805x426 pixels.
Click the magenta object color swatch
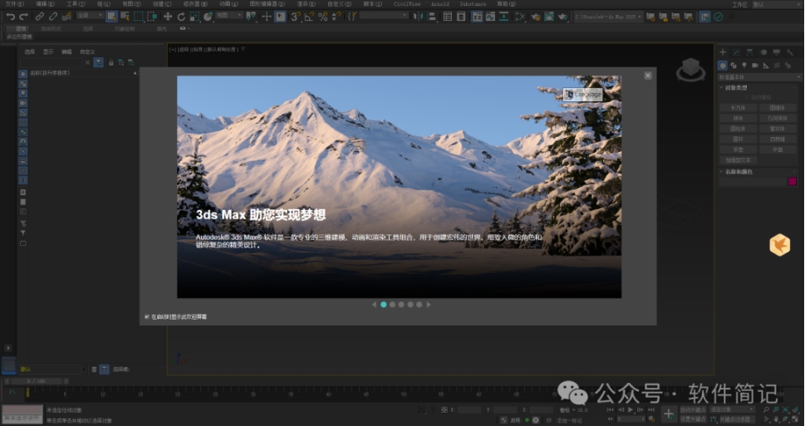tap(792, 181)
